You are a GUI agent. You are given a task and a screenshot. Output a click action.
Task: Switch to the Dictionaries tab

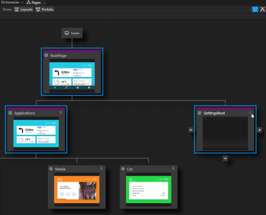(x=10, y=3)
